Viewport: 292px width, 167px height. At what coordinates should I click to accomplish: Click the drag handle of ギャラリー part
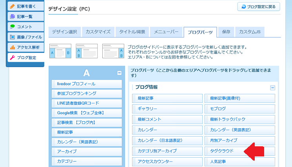click(134, 109)
